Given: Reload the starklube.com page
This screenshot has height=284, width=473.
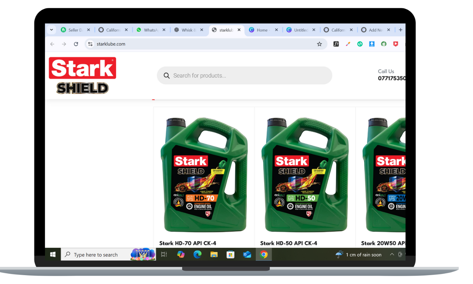Looking at the screenshot, I should [x=76, y=44].
